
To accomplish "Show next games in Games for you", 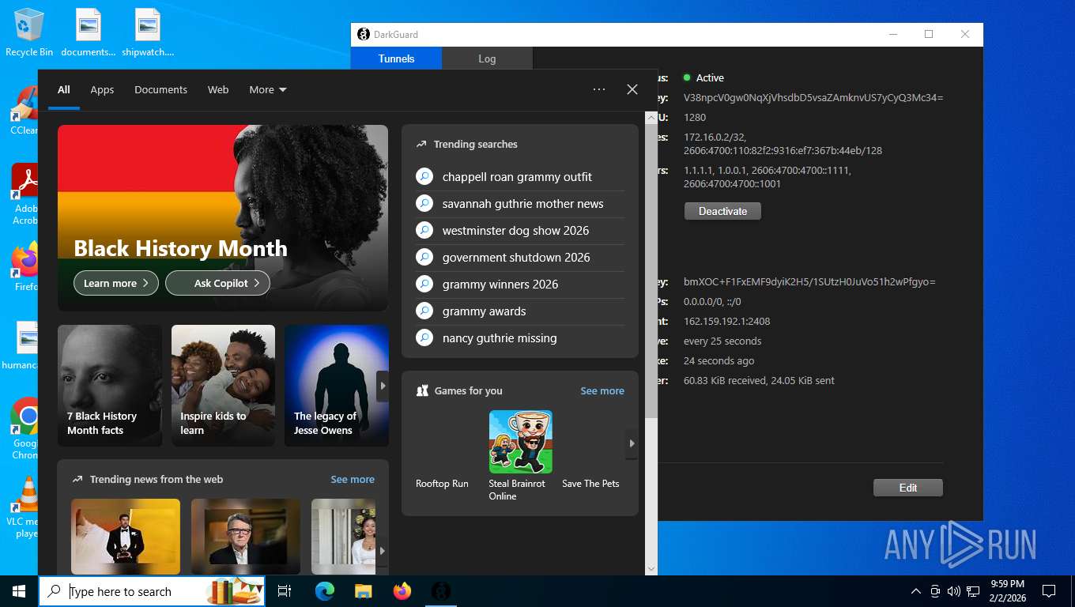I will point(632,443).
